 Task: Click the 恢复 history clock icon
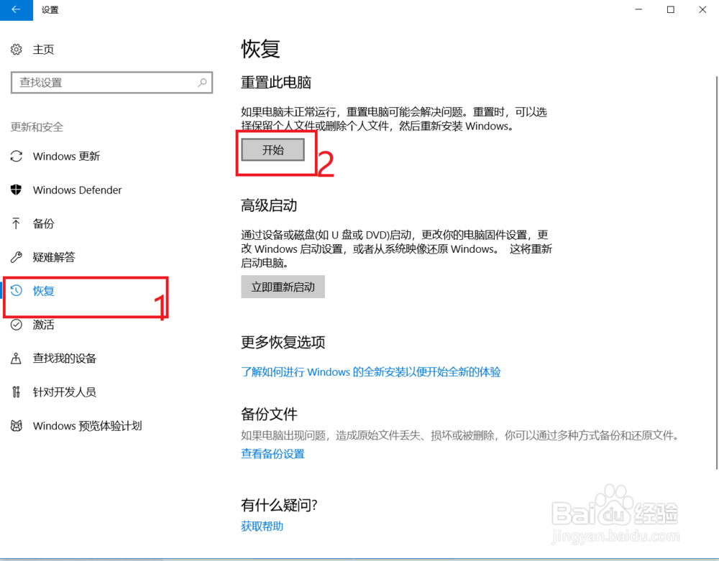[17, 290]
